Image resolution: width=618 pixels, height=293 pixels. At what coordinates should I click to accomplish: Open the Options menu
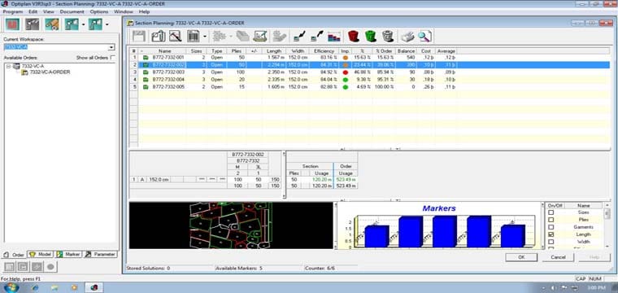pos(99,12)
